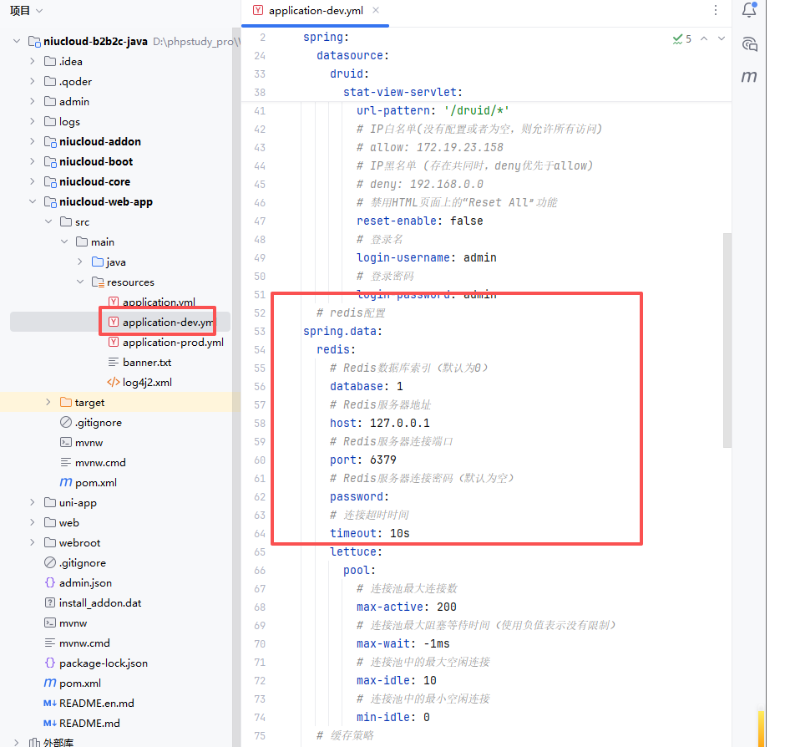Expand the .idea folder
Screen dimensions: 785x747
[x=32, y=61]
